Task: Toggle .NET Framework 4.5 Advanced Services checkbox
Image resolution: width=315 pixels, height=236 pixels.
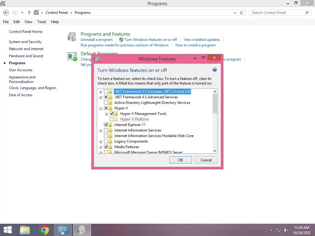Action: (x=106, y=97)
